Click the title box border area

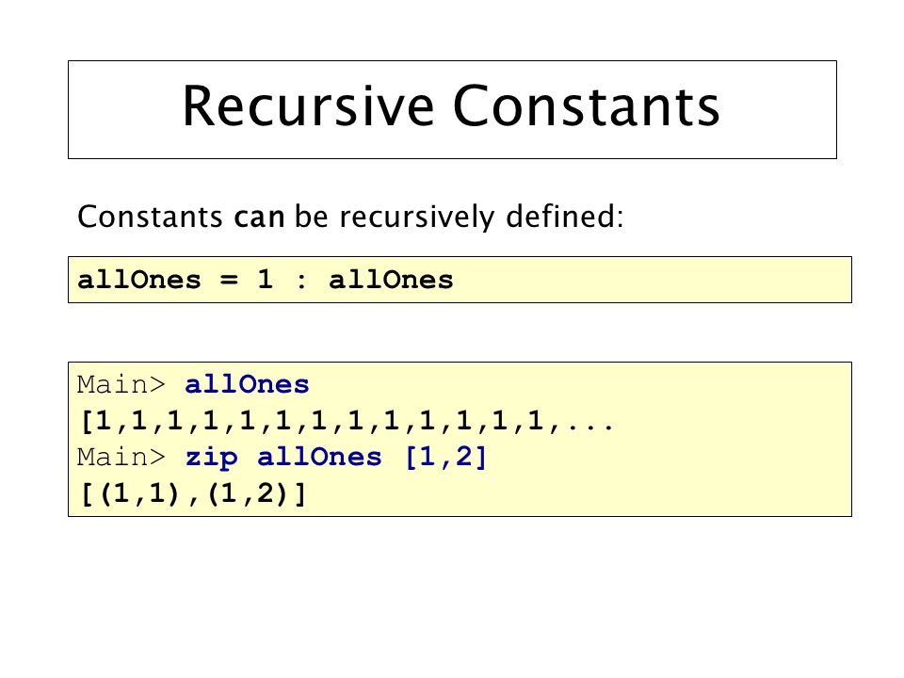pyautogui.click(x=452, y=109)
